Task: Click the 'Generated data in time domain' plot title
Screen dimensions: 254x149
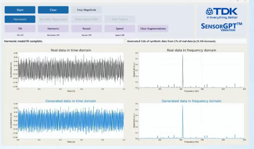Action: click(71, 101)
